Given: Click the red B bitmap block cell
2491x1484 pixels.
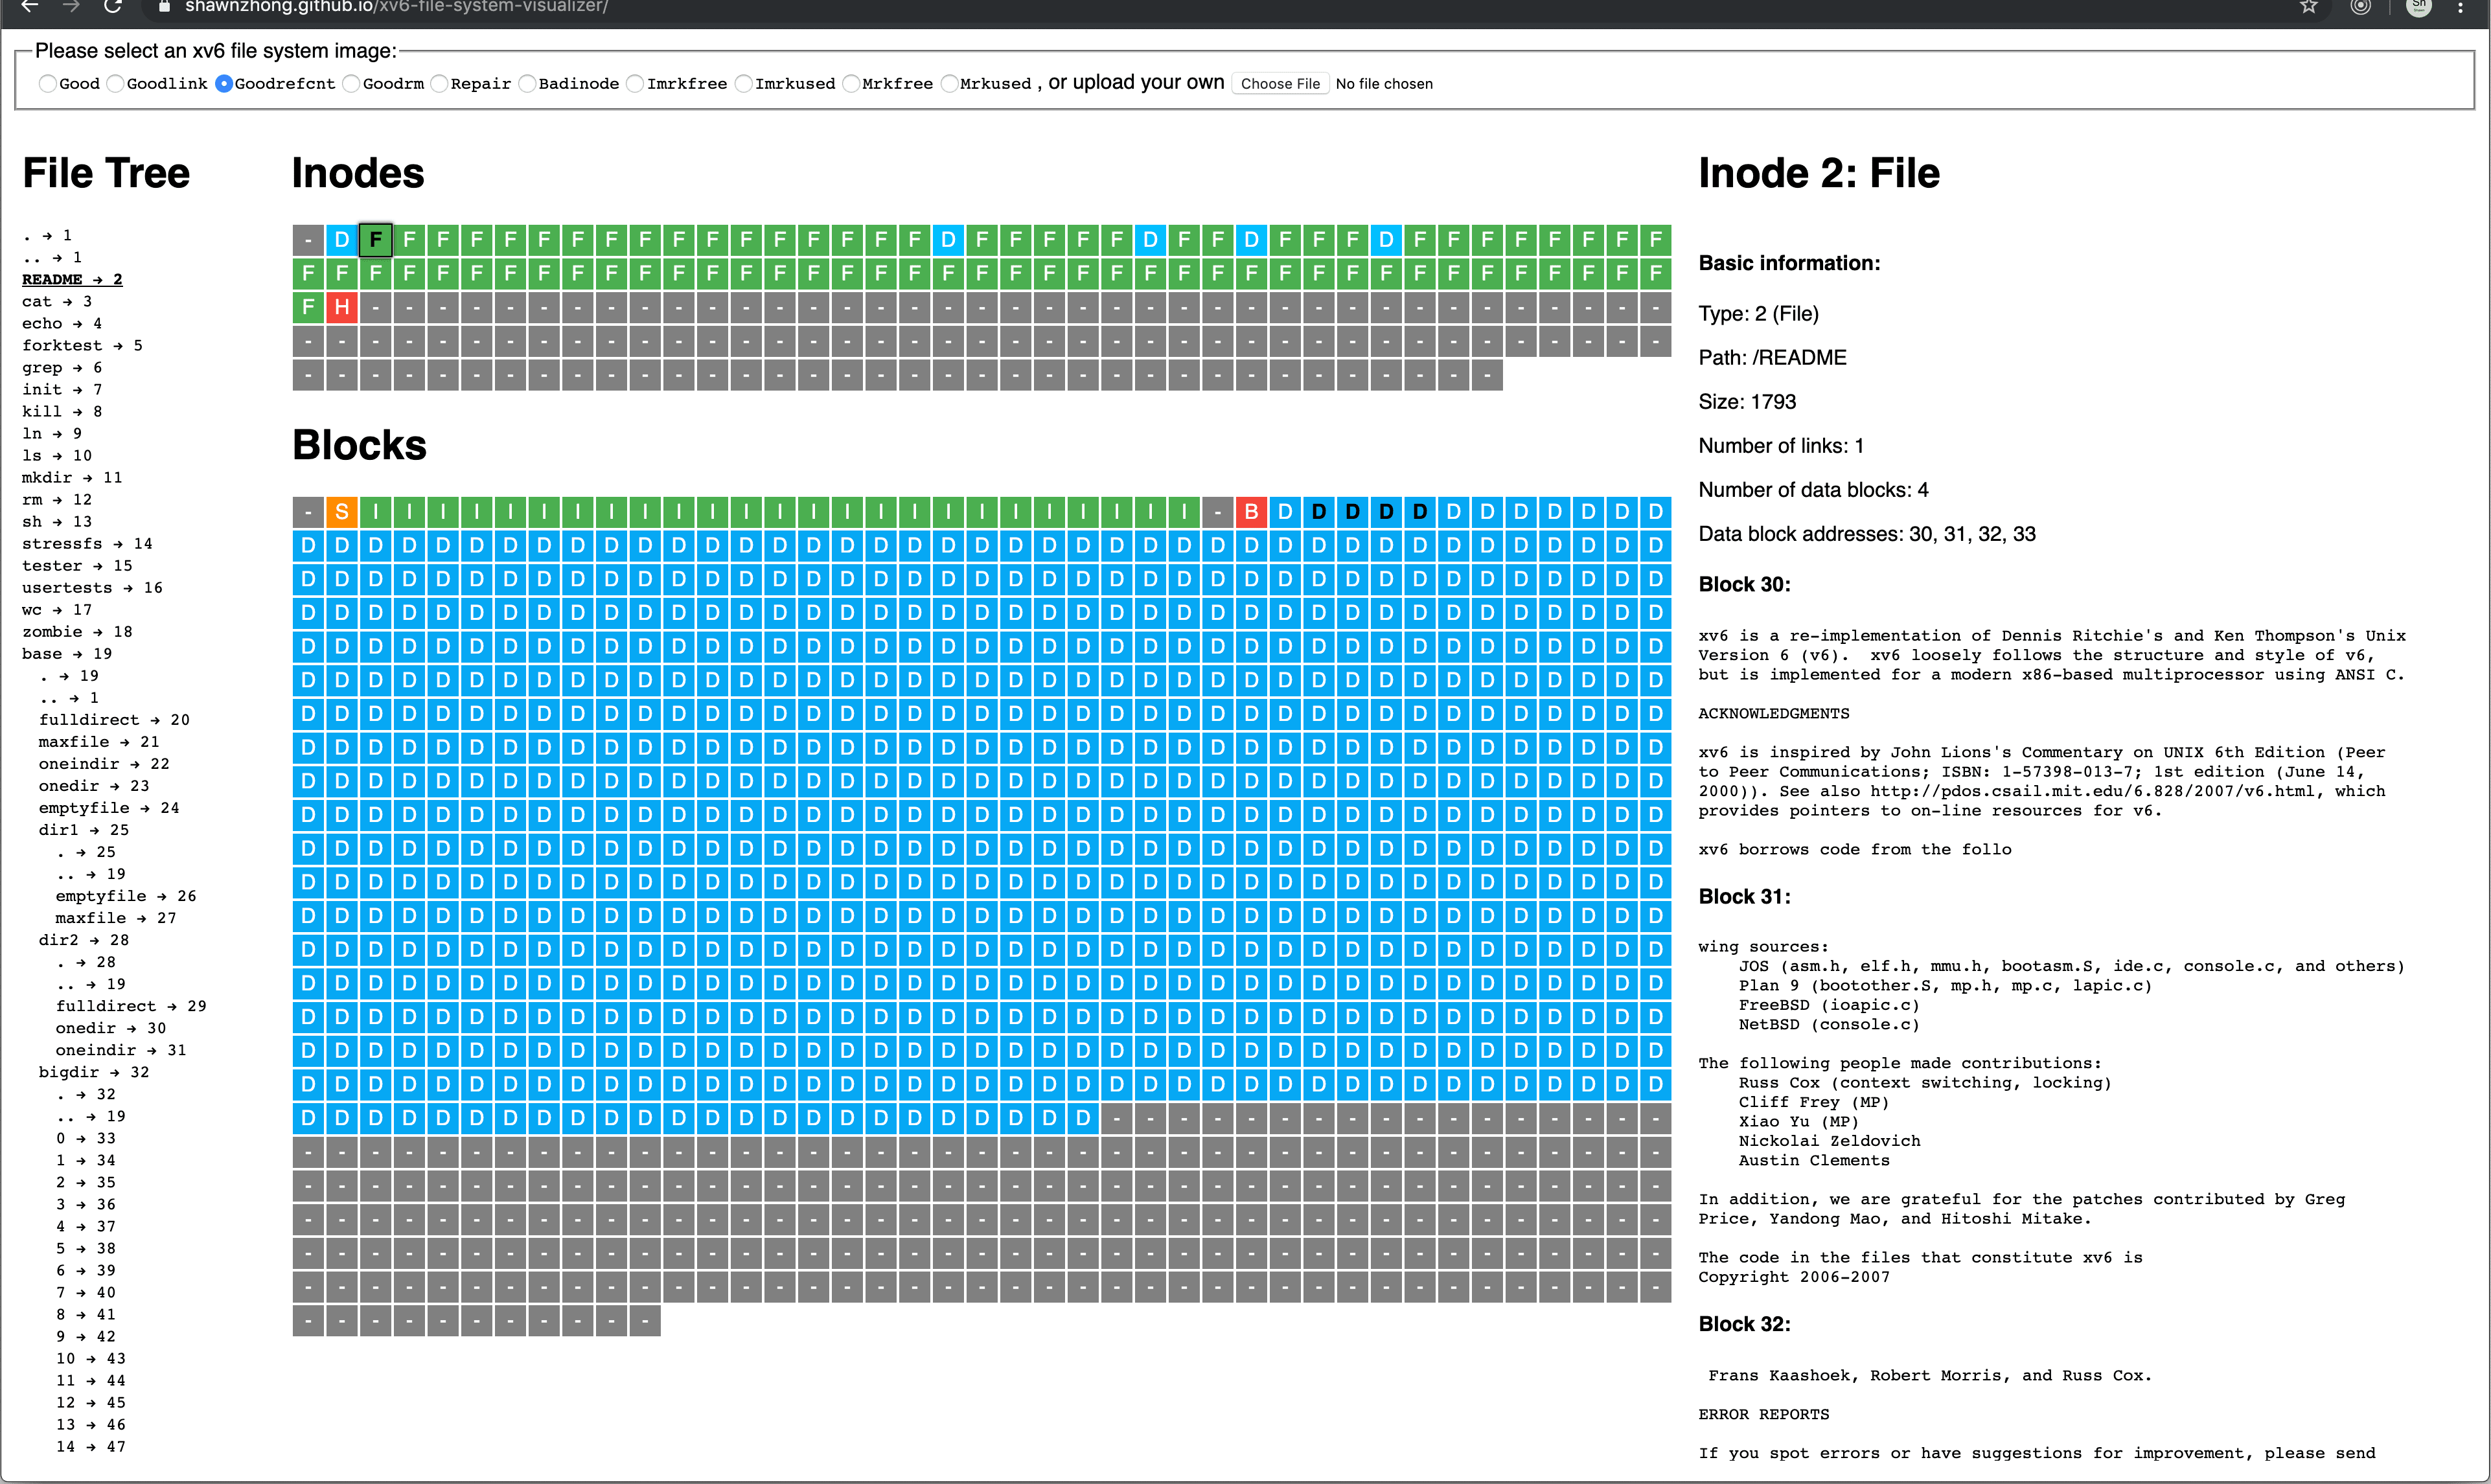Looking at the screenshot, I should (1251, 512).
